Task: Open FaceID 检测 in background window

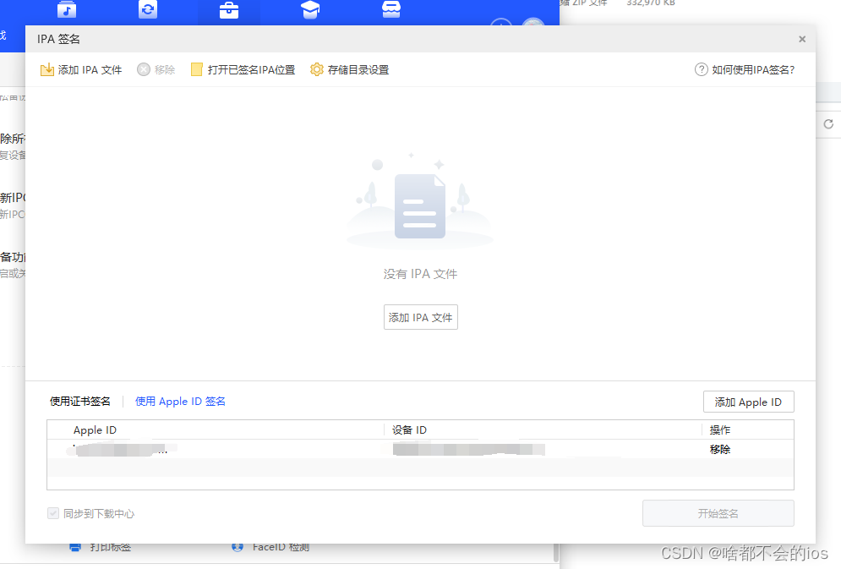Action: click(x=270, y=547)
